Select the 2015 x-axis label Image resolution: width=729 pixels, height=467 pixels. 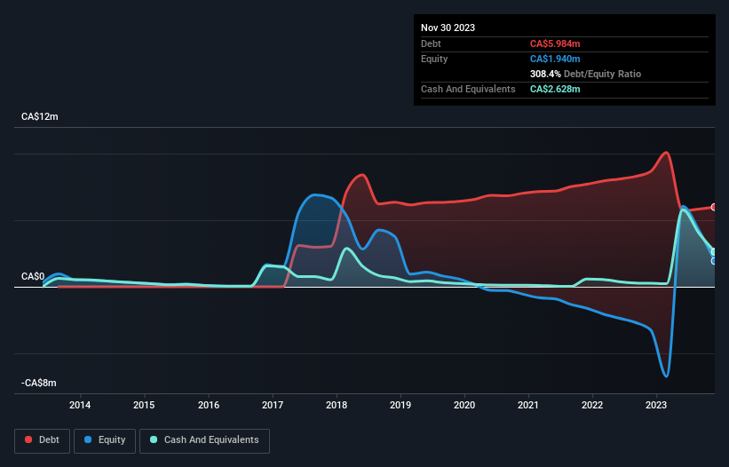[x=144, y=405]
